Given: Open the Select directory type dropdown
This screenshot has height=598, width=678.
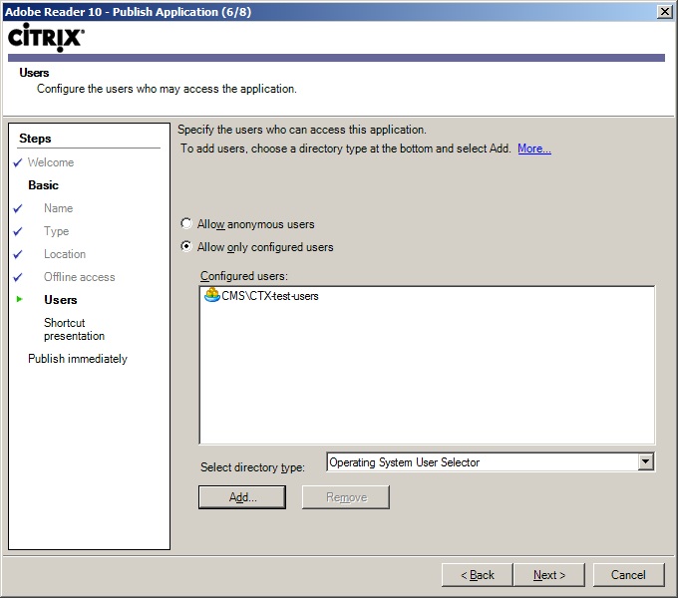Looking at the screenshot, I should (645, 461).
